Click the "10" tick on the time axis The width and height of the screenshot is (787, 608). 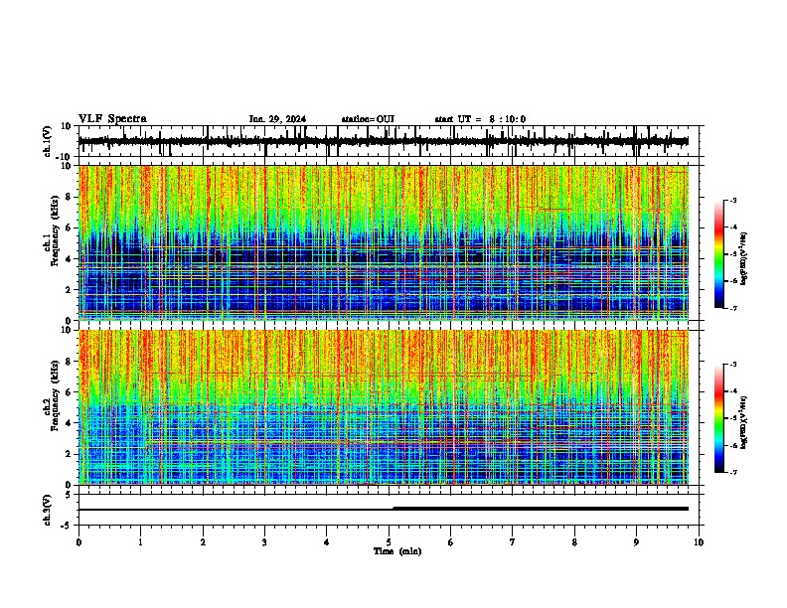coord(699,542)
